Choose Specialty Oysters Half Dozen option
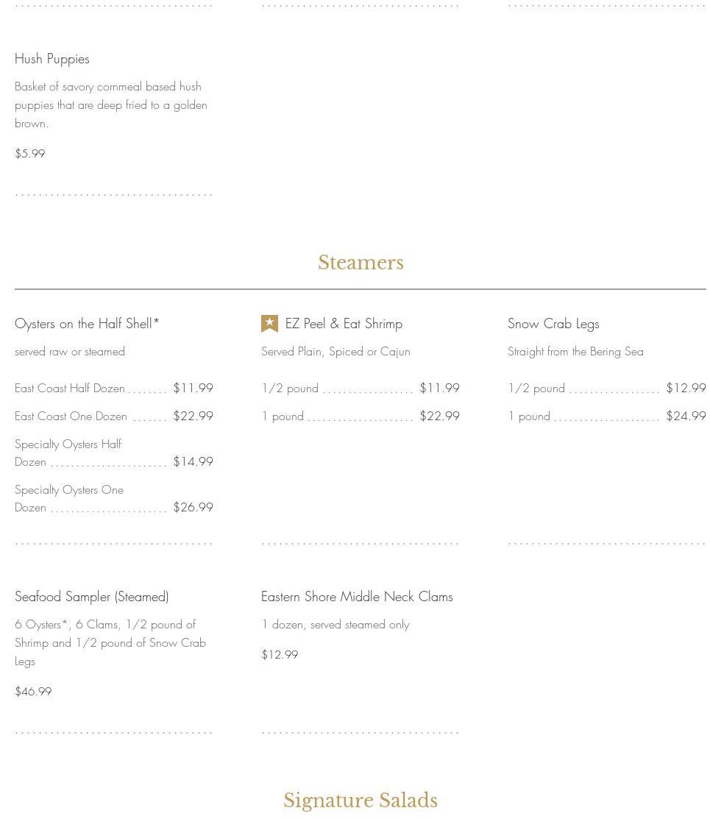The width and height of the screenshot is (710, 819). pyautogui.click(x=68, y=453)
